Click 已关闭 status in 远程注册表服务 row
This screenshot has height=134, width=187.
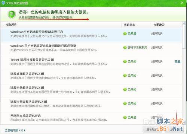tap(132, 103)
